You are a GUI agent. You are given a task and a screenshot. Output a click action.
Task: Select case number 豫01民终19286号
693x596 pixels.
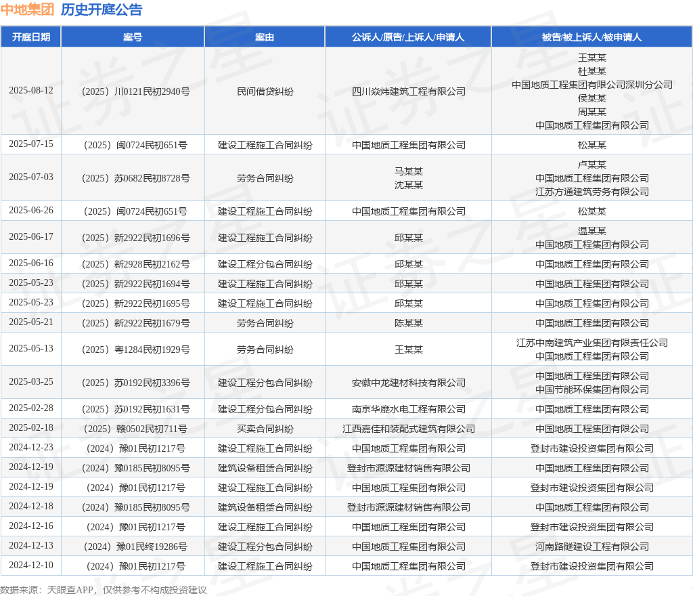(x=135, y=547)
